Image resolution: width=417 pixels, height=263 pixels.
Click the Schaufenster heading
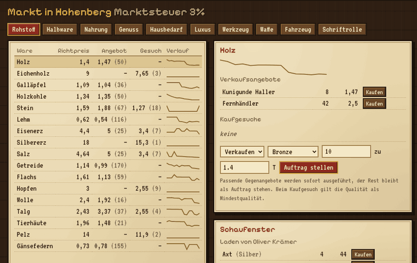click(x=247, y=229)
